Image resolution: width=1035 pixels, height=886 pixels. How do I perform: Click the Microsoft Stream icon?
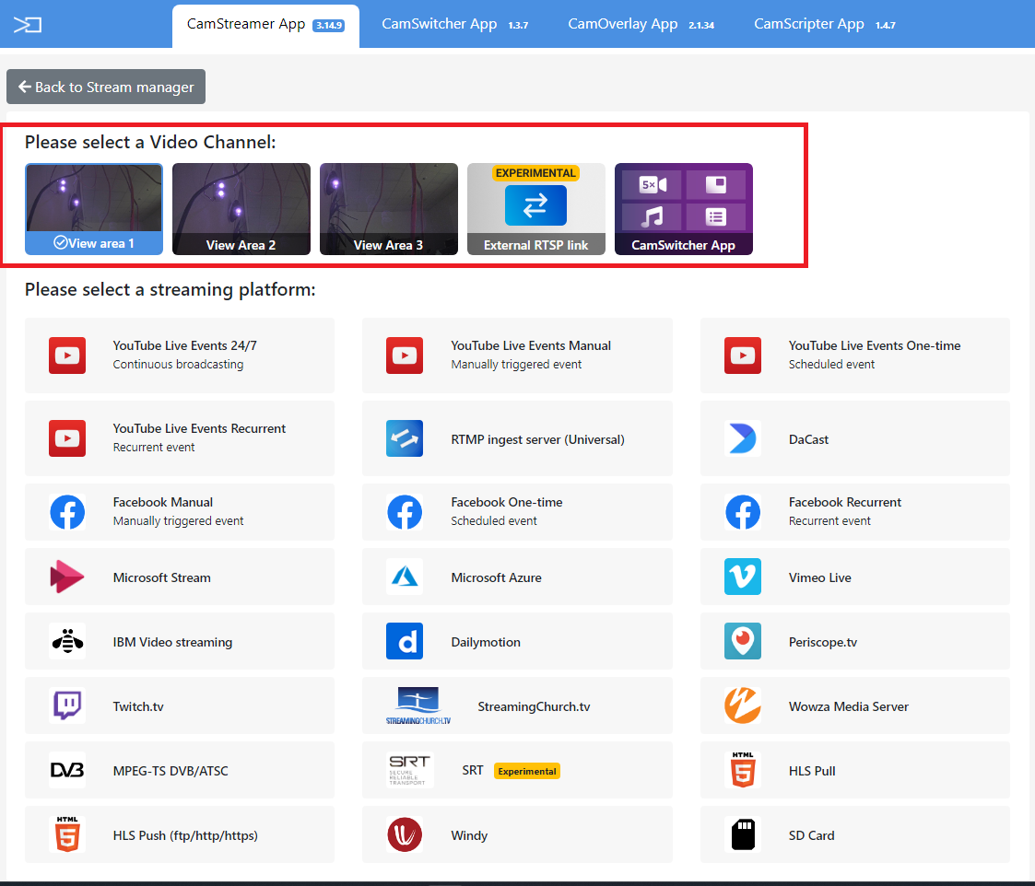pyautogui.click(x=67, y=577)
